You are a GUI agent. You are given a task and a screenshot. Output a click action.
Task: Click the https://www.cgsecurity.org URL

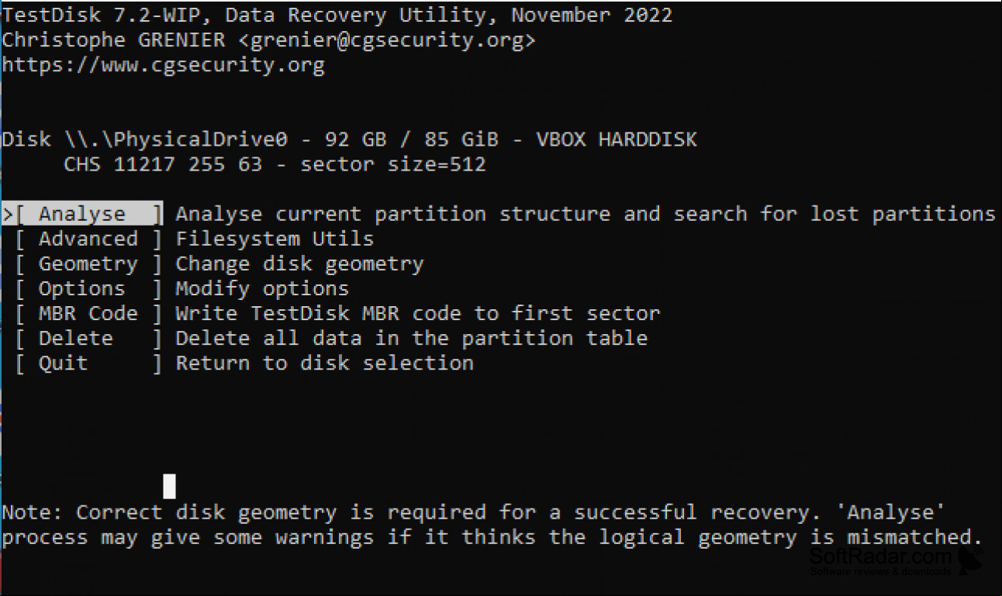163,65
